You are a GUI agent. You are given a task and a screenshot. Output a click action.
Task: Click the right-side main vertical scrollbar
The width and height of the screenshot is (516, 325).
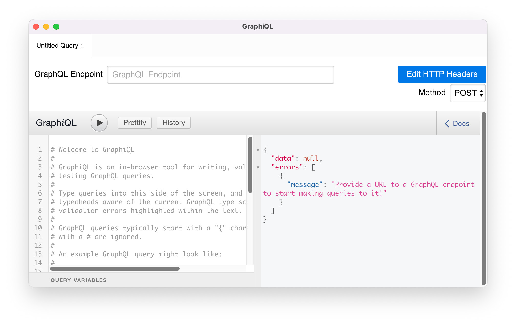[x=483, y=199]
